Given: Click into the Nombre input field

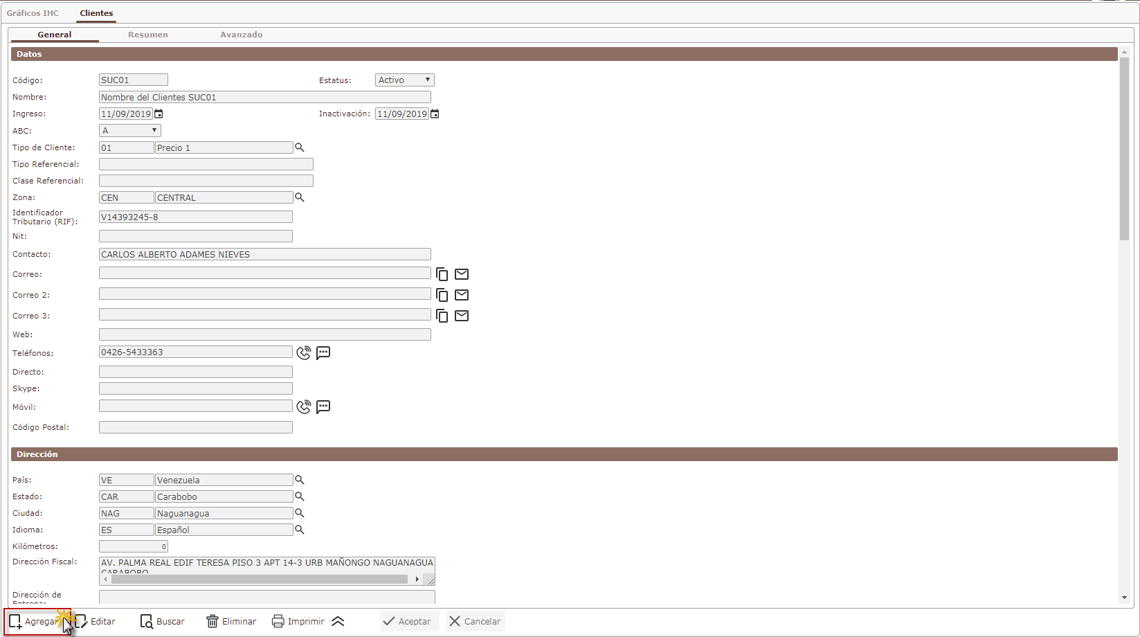Looking at the screenshot, I should pyautogui.click(x=264, y=98).
